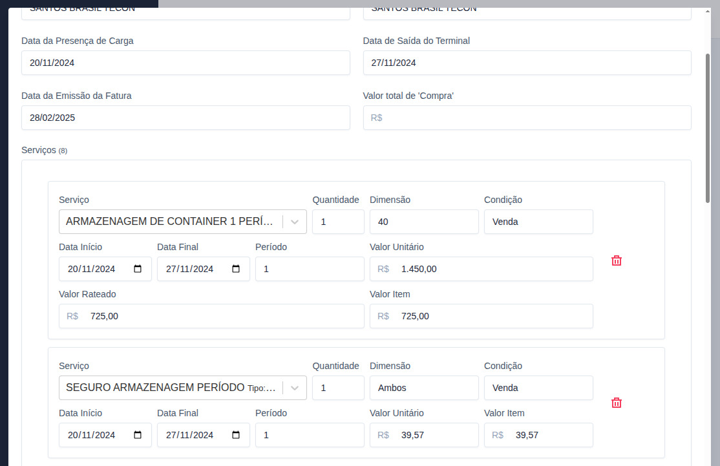Expand the SEGURO ARMAZENAGEM PERÍODO service dropdown

pos(295,388)
